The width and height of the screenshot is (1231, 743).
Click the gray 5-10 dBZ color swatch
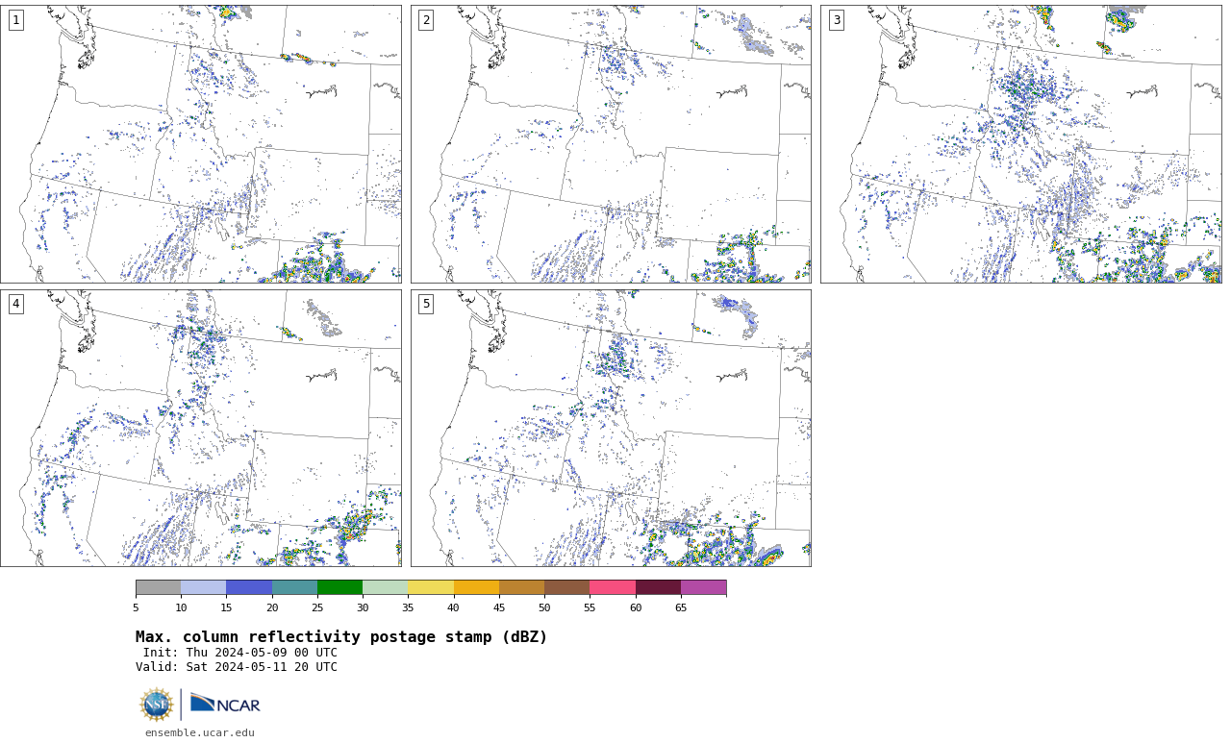(x=158, y=587)
